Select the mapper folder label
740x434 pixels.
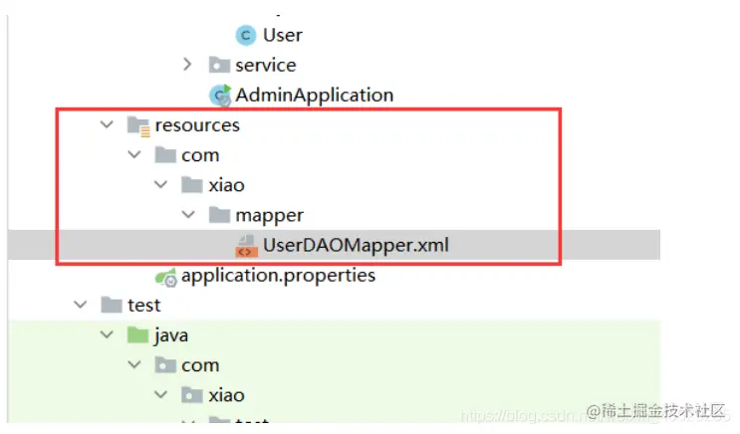[270, 216]
